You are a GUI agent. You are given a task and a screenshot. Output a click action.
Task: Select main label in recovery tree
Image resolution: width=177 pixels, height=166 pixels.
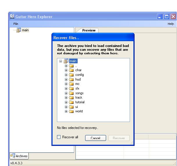click(73, 61)
